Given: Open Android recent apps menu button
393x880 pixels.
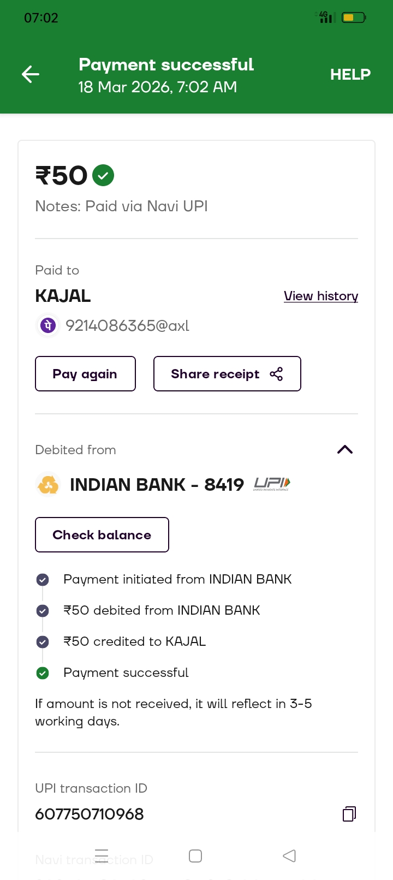Looking at the screenshot, I should click(x=102, y=855).
